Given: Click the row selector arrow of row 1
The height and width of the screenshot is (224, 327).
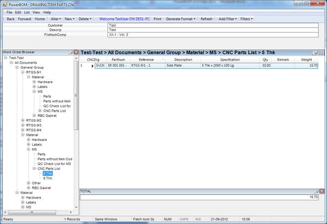Looking at the screenshot, I should [x=92, y=65].
